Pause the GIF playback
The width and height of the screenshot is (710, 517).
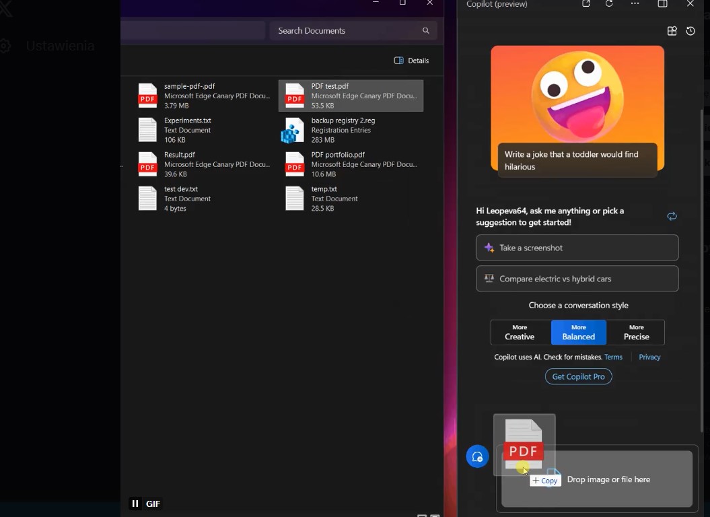pyautogui.click(x=135, y=504)
